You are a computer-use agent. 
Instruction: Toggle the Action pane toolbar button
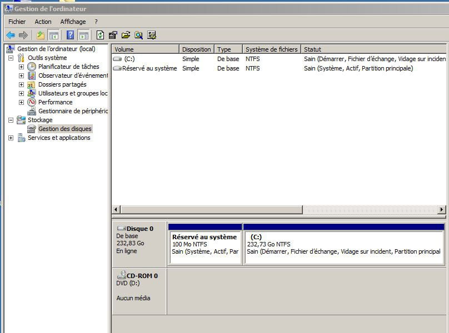(x=84, y=35)
